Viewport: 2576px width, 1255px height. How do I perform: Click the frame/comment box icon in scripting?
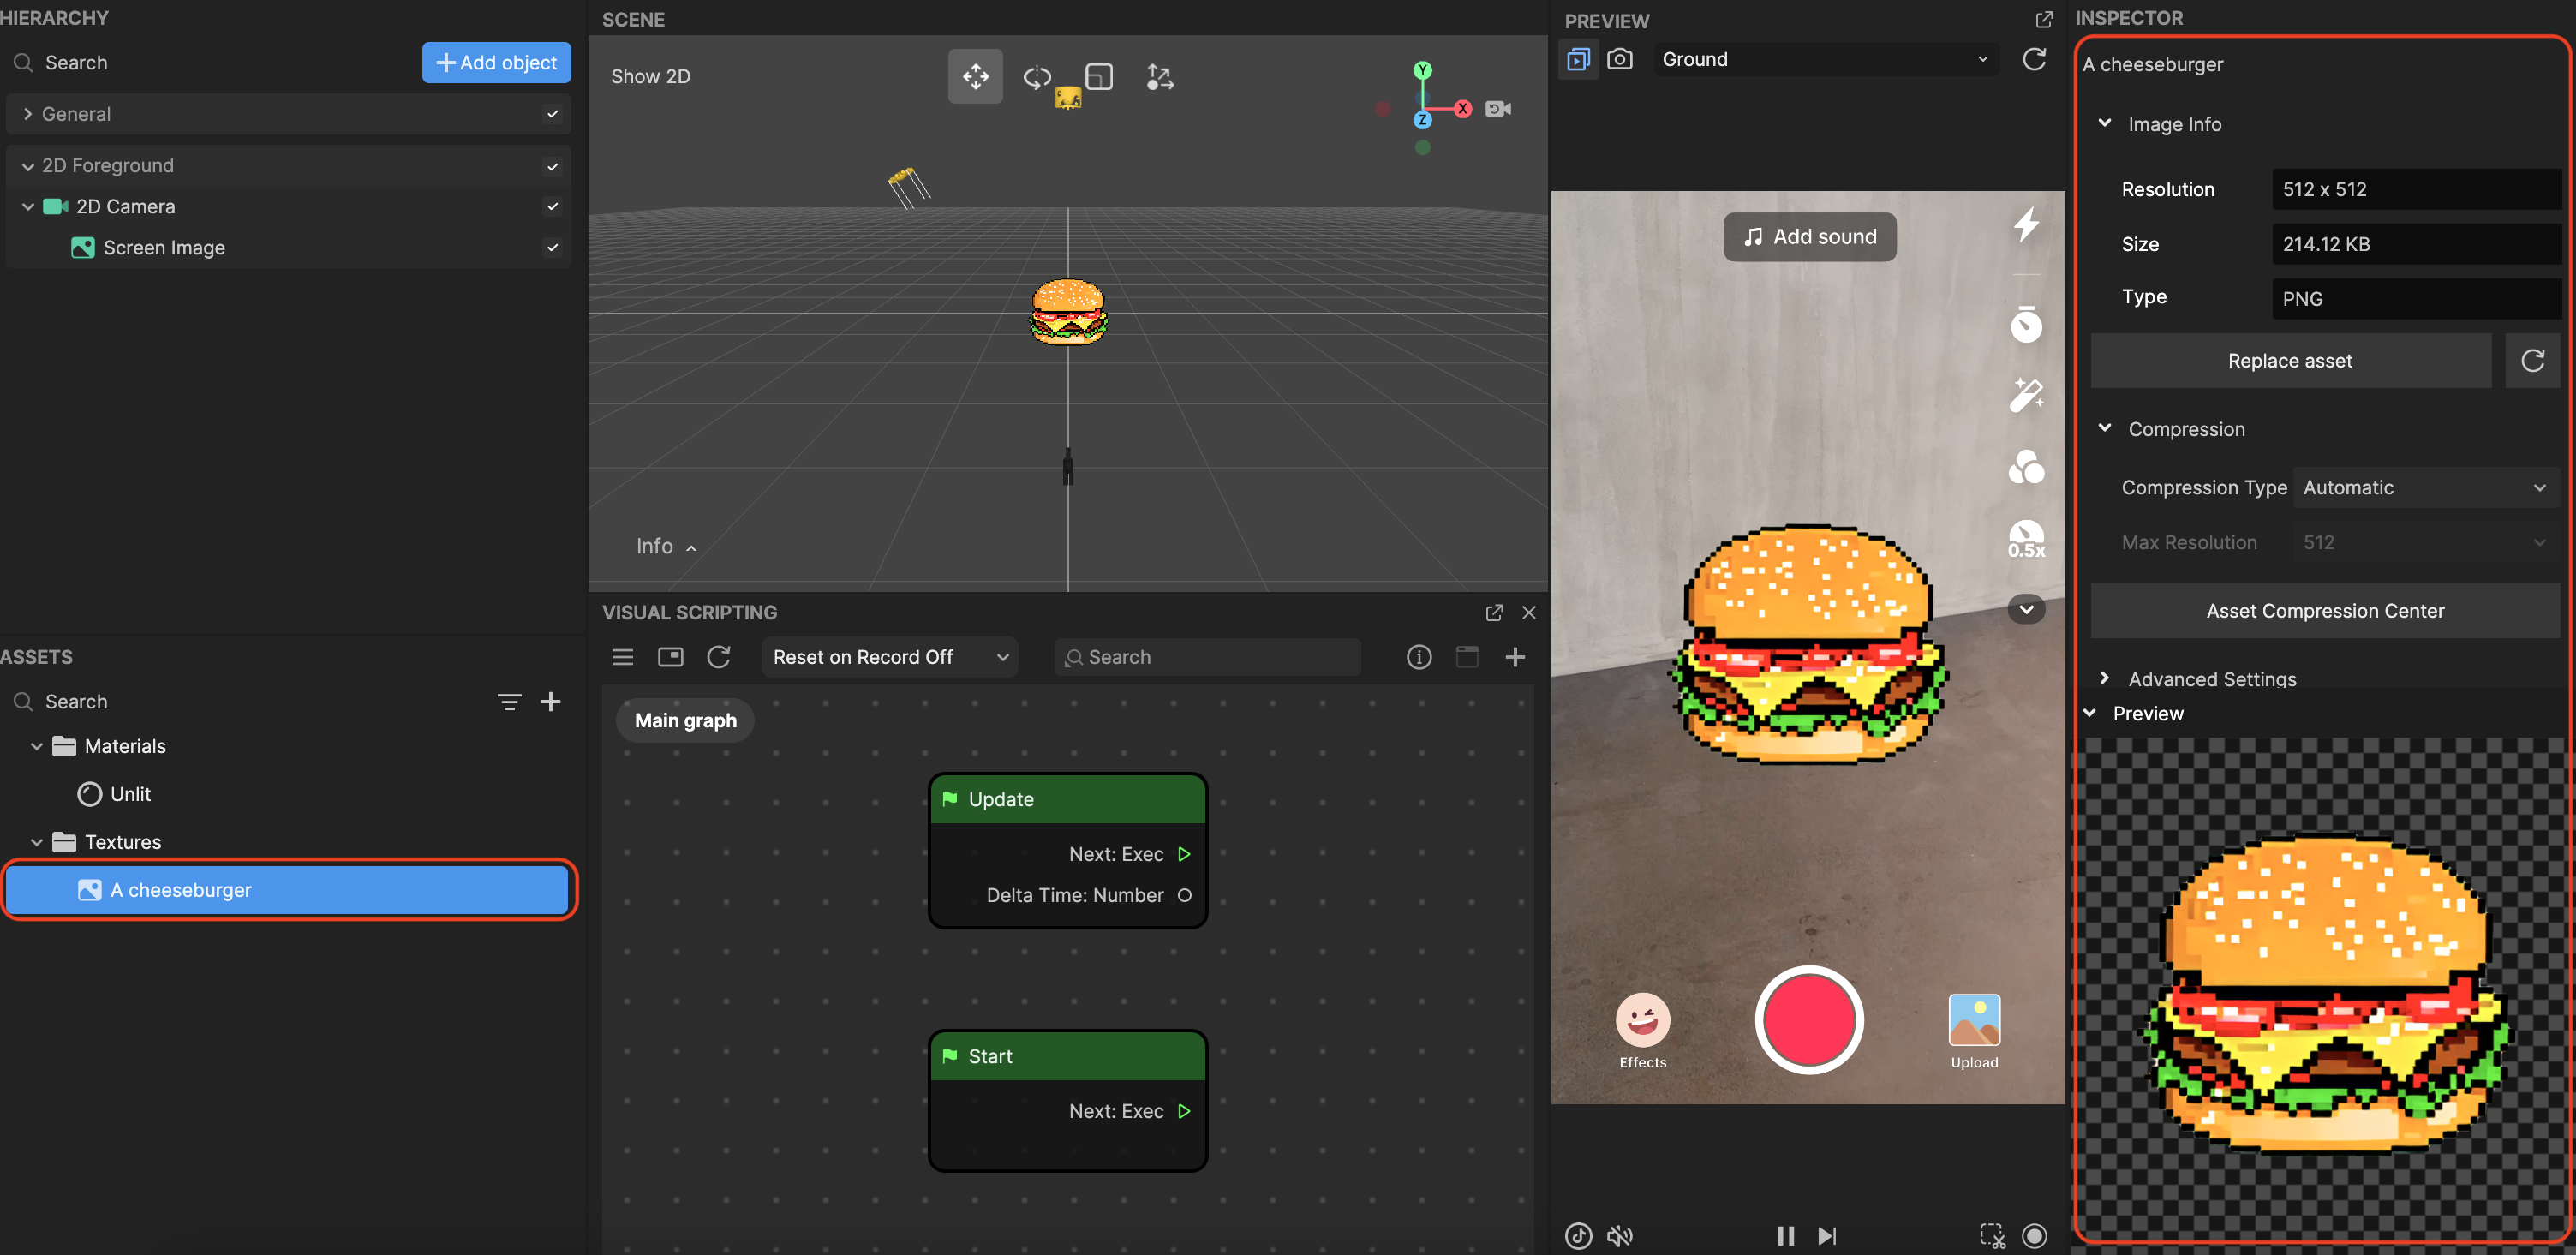click(1467, 657)
